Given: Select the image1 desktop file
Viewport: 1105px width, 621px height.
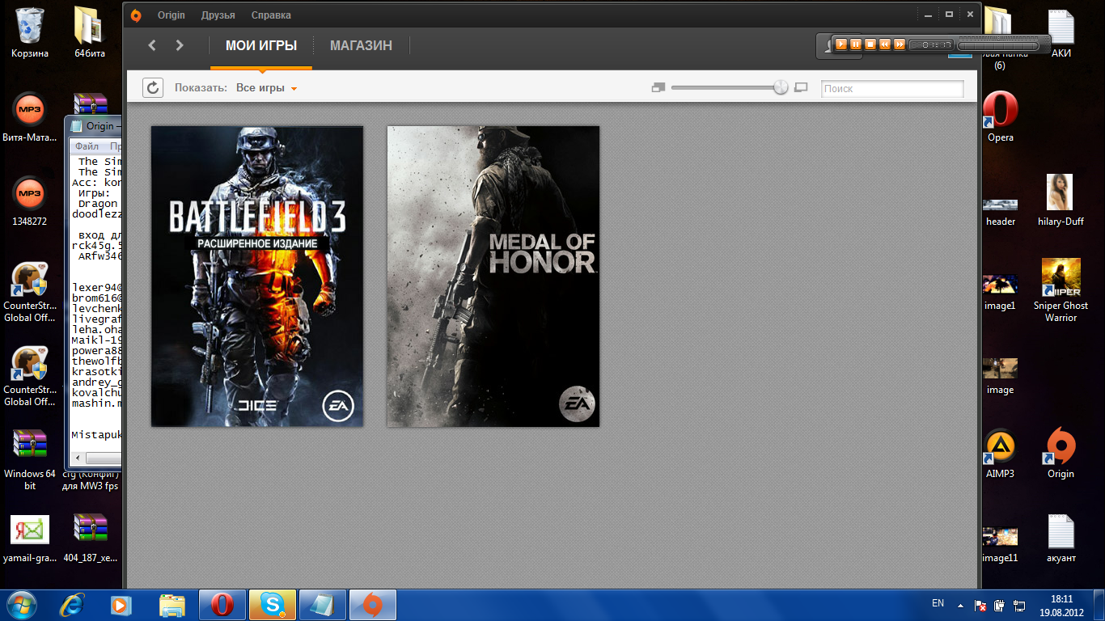Looking at the screenshot, I should tap(1001, 294).
